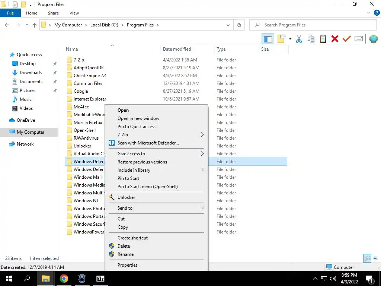
Task: Expand the Send to submenu
Action: [202, 208]
